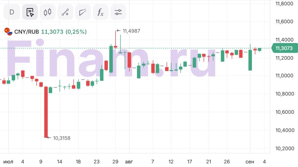
Task: Click the 11,0000 price axis label
Action: (284, 76)
